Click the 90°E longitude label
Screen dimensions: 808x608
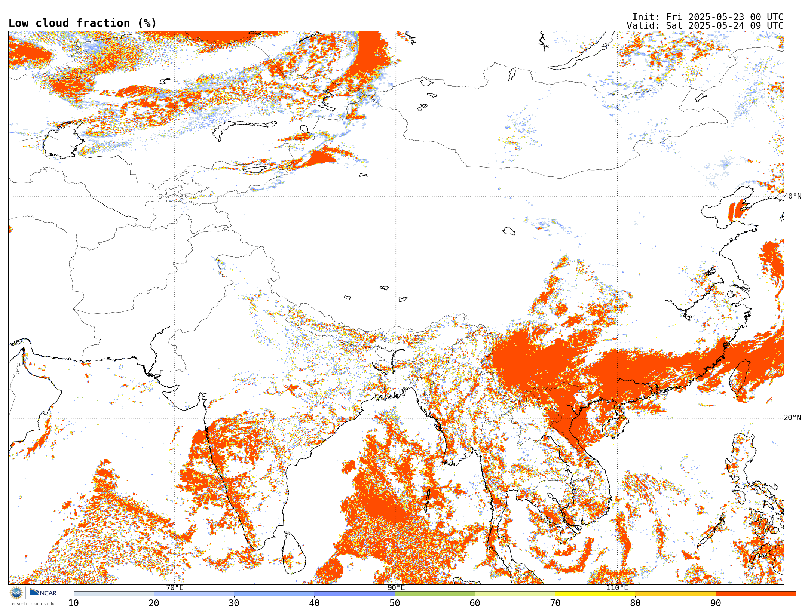point(396,588)
